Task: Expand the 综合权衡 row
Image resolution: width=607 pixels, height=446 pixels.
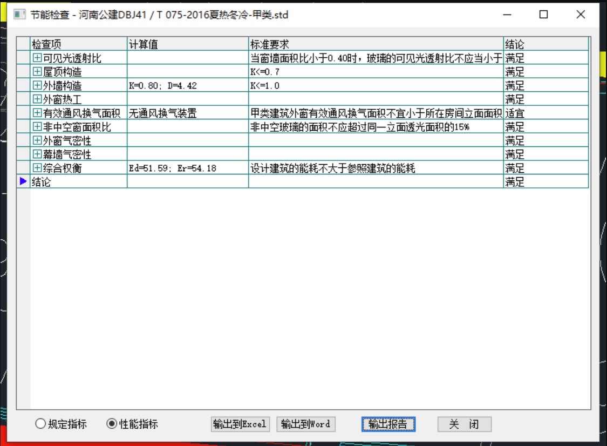Action: click(37, 168)
